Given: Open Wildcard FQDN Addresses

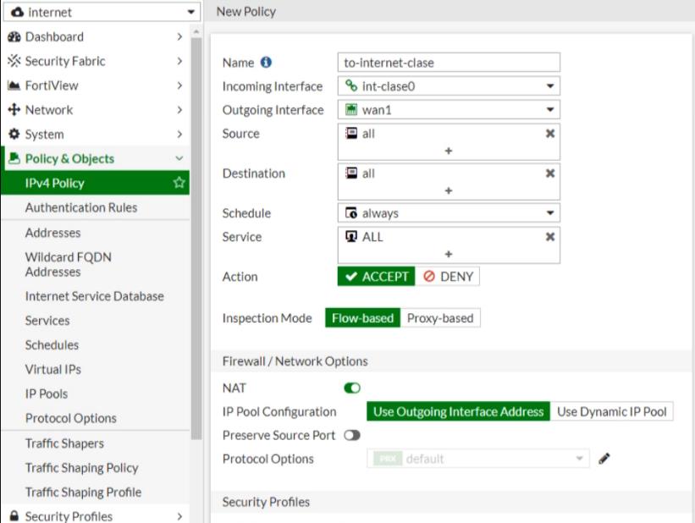Looking at the screenshot, I should pyautogui.click(x=96, y=265).
